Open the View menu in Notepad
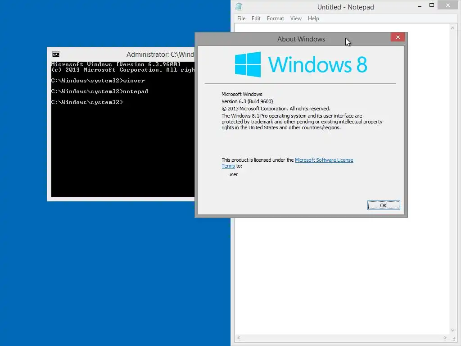This screenshot has width=461, height=346. 296,18
